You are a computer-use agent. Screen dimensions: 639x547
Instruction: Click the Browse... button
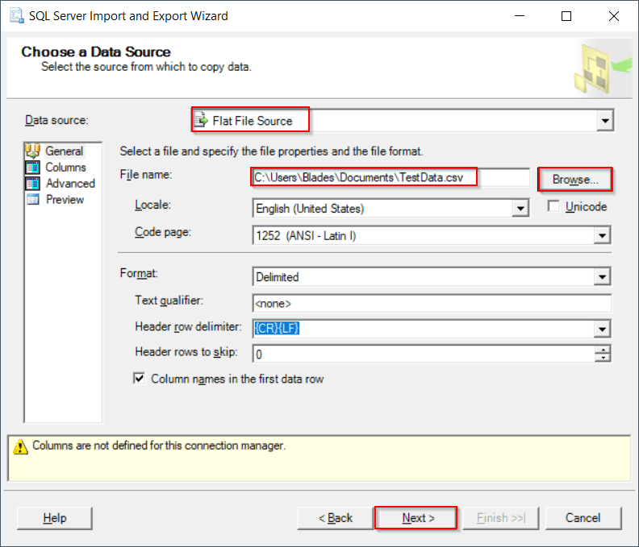point(575,179)
